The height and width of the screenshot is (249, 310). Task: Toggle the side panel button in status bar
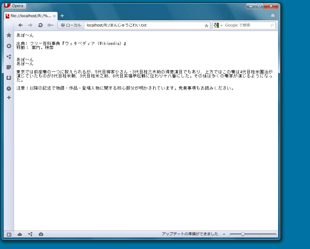point(9,234)
